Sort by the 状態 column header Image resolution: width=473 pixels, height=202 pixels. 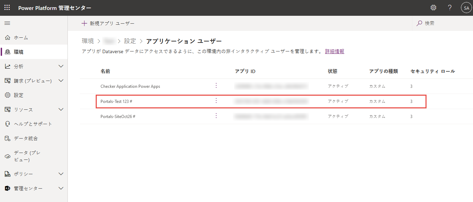tap(333, 71)
